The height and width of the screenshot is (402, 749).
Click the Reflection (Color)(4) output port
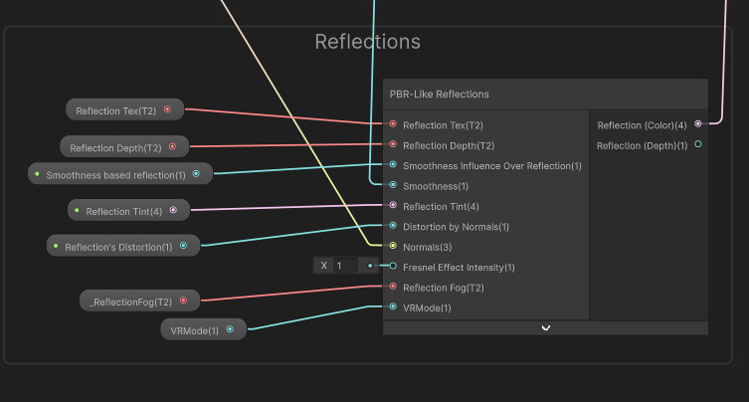pos(698,123)
